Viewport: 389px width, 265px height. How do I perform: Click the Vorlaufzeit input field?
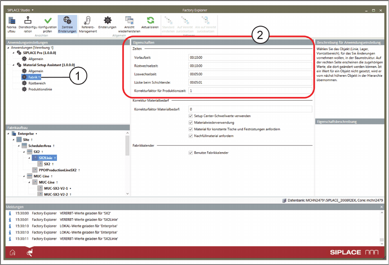[x=250, y=57]
